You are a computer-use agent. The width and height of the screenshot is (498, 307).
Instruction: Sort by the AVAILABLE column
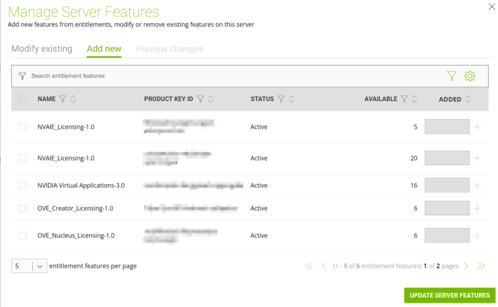415,99
